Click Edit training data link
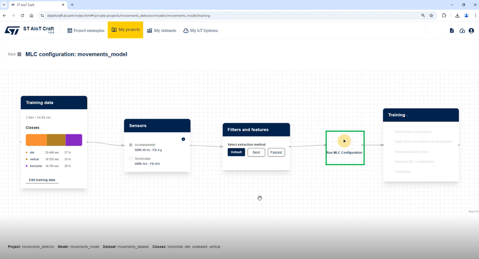This screenshot has height=259, width=479. [x=42, y=180]
